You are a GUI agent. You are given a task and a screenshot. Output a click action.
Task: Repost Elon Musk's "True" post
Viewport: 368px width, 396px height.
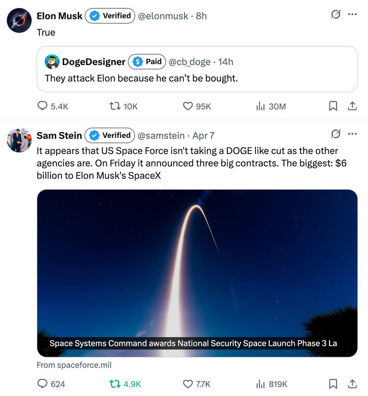[114, 106]
